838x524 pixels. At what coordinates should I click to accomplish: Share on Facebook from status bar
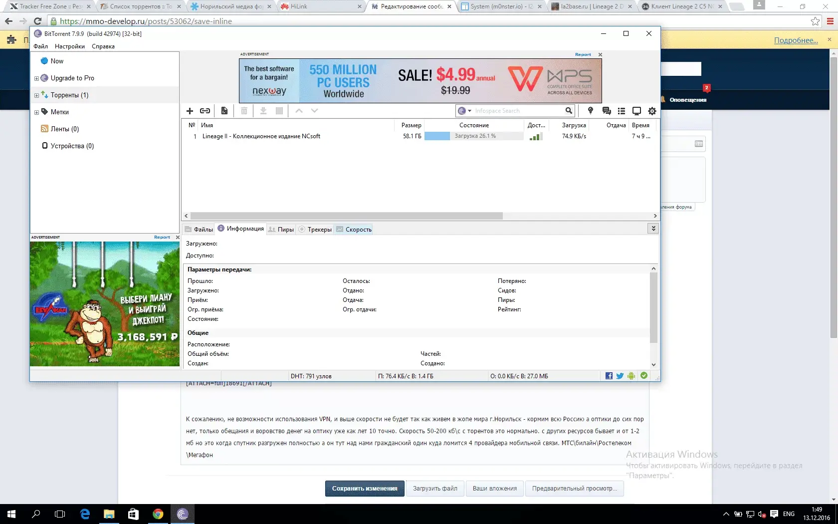609,376
